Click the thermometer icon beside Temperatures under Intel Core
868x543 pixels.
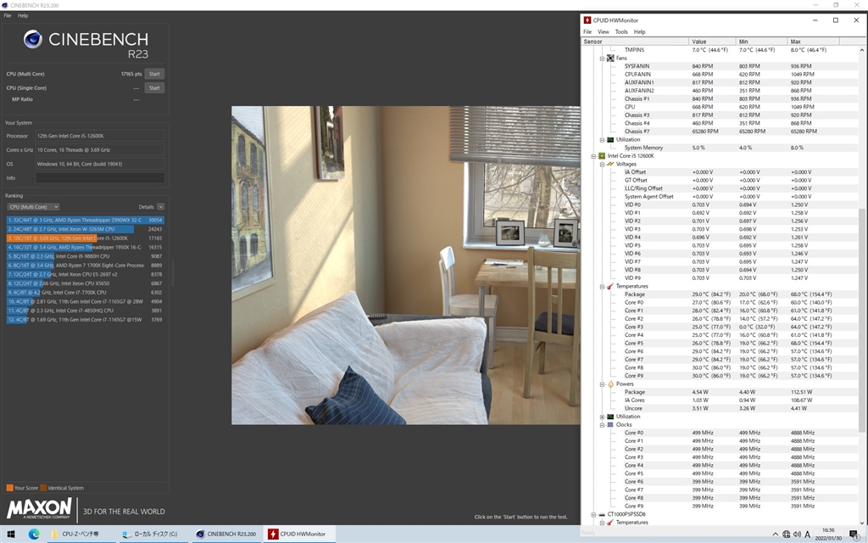point(610,287)
